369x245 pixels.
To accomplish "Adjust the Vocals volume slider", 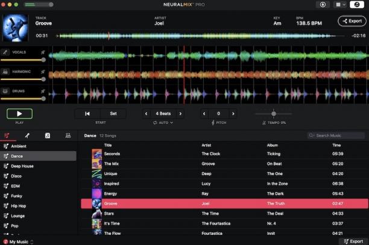I will [x=23, y=60].
